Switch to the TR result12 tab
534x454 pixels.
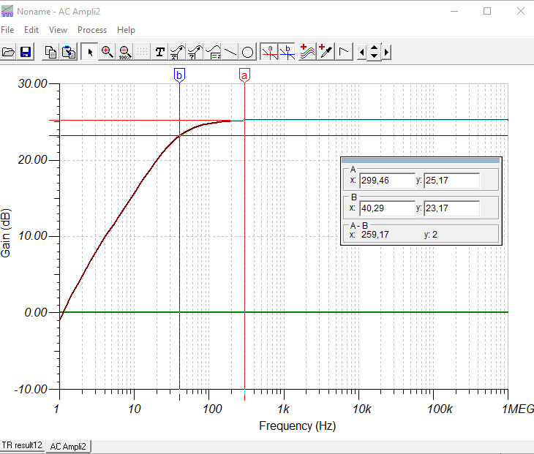(x=23, y=445)
